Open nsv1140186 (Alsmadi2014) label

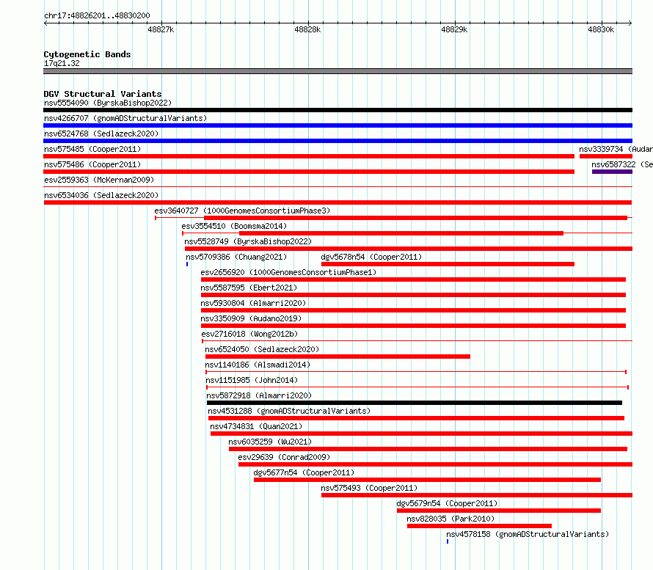click(258, 365)
